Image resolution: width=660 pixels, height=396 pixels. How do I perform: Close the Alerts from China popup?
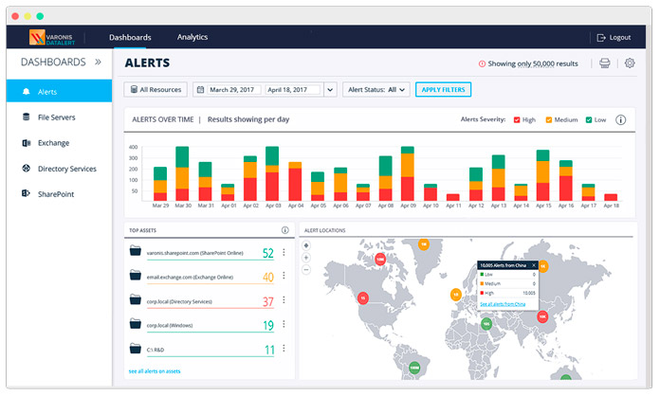tap(533, 265)
